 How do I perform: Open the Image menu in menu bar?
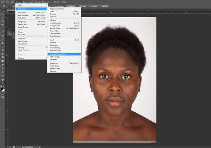pyautogui.click(x=19, y=2)
